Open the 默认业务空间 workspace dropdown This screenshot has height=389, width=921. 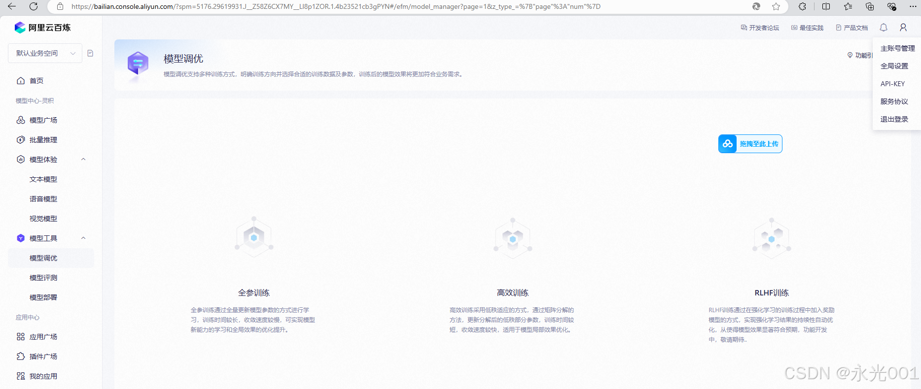[x=45, y=53]
